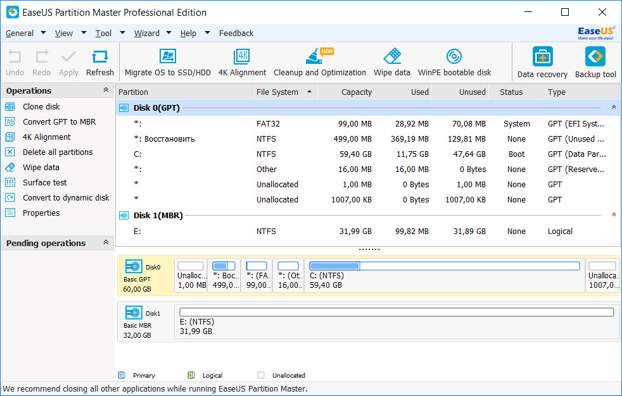This screenshot has width=622, height=396.
Task: Click the Unused column header
Action: click(459, 92)
